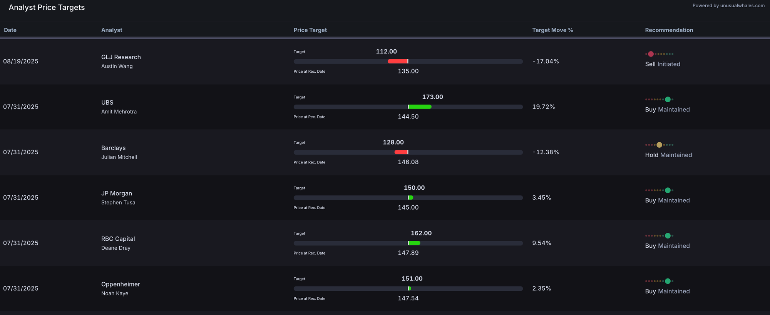The height and width of the screenshot is (315, 770).
Task: Click Buy Maintained in the RBC Capital row
Action: point(667,246)
